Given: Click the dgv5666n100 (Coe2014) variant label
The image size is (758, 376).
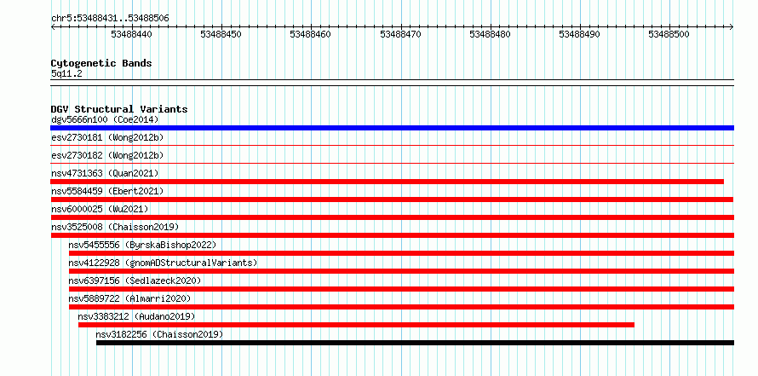Looking at the screenshot, I should tap(105, 119).
